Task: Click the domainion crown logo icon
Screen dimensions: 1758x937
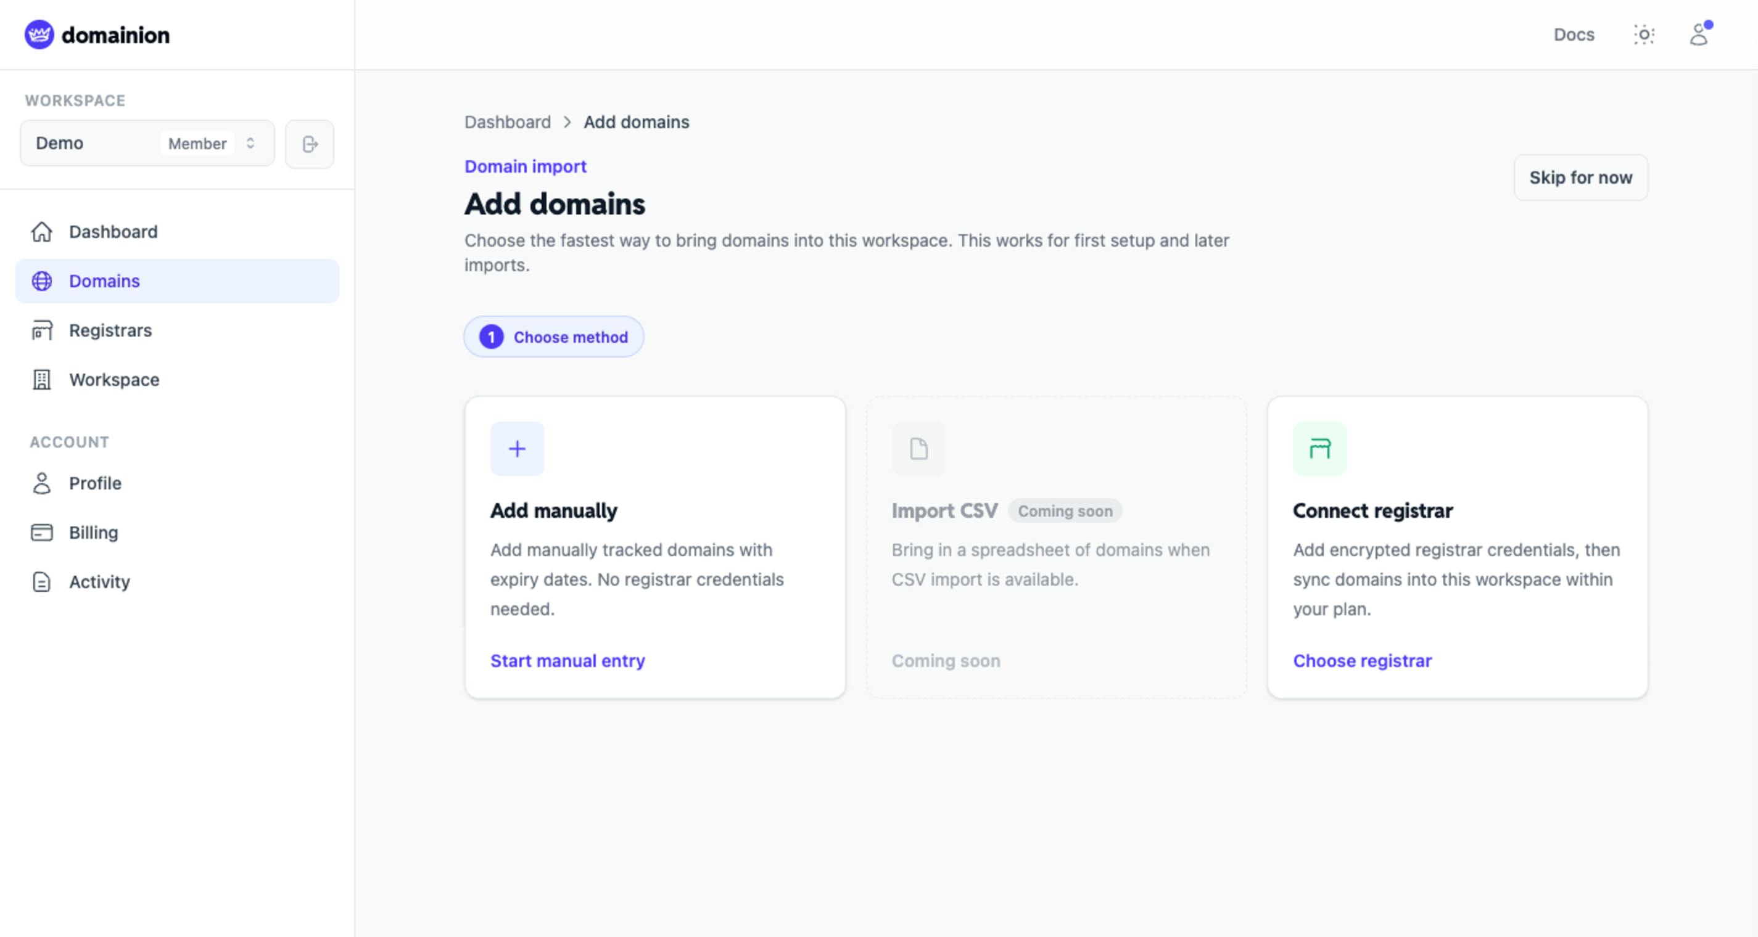Action: coord(39,35)
